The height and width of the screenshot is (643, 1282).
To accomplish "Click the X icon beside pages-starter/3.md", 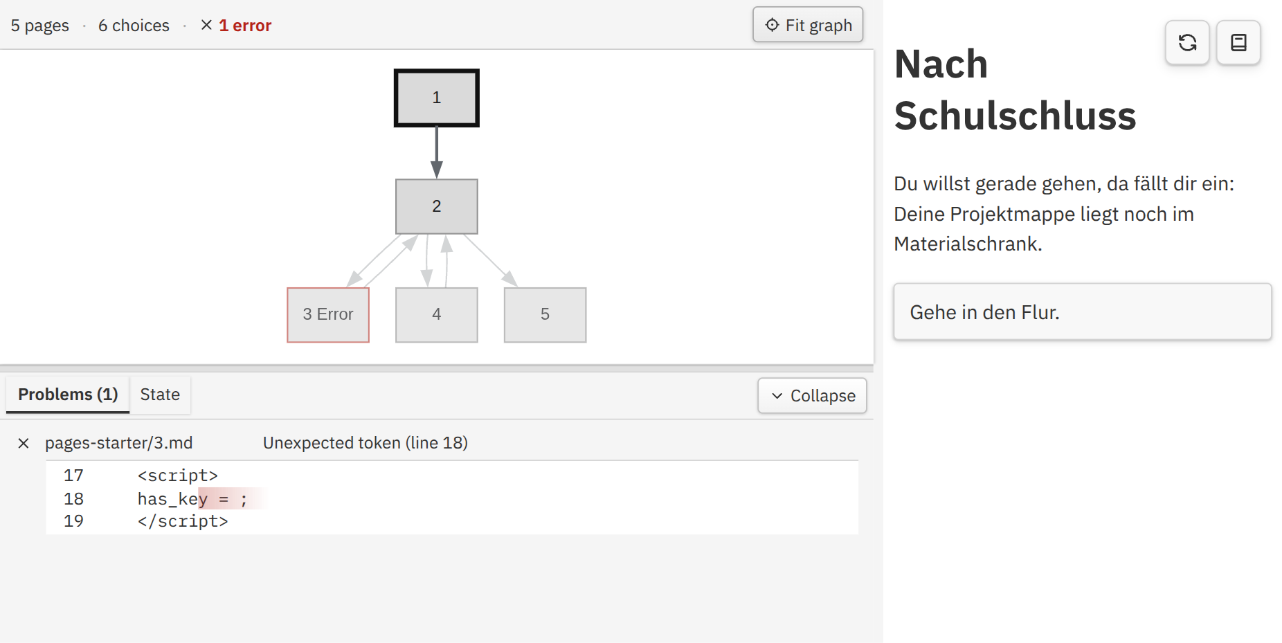I will point(24,443).
